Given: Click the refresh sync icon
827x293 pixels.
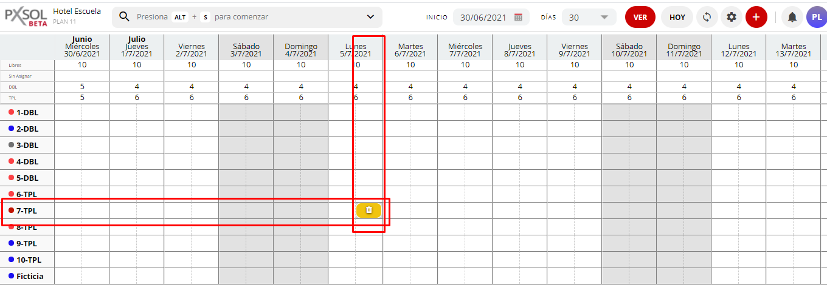Looking at the screenshot, I should 707,17.
